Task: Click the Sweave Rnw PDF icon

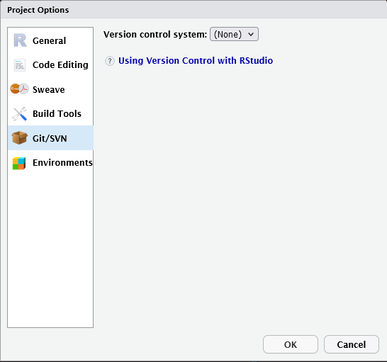Action: pyautogui.click(x=20, y=89)
